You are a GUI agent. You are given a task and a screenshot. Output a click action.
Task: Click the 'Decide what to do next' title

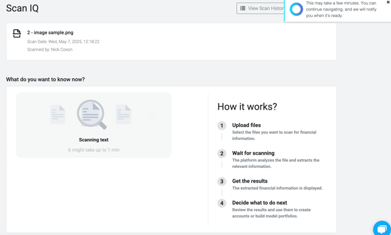[259, 203]
